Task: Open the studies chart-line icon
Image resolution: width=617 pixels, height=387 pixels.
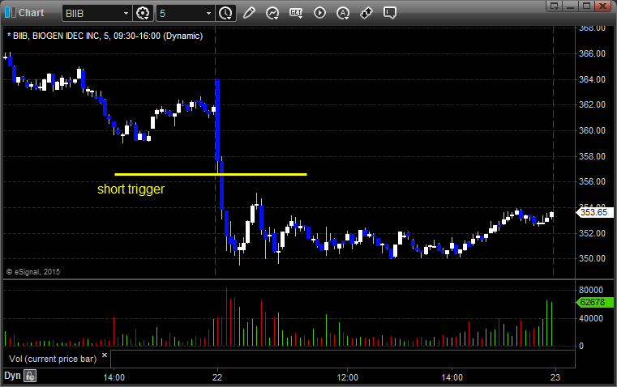Action: click(272, 13)
